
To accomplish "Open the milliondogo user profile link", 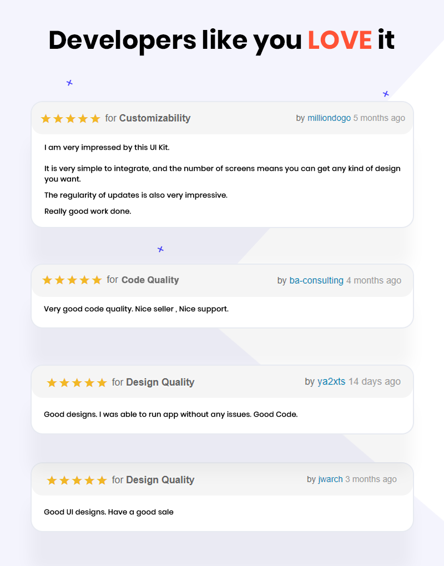I will tap(329, 118).
